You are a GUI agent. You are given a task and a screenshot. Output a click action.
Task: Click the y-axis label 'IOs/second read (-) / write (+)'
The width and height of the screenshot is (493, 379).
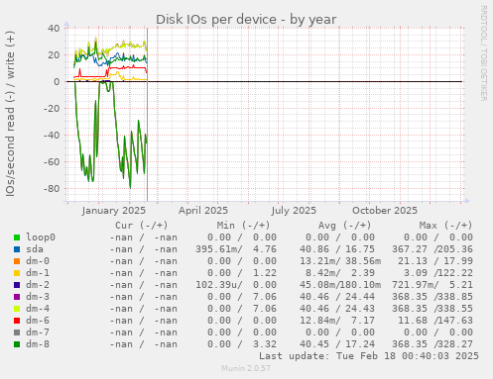[x=10, y=114]
